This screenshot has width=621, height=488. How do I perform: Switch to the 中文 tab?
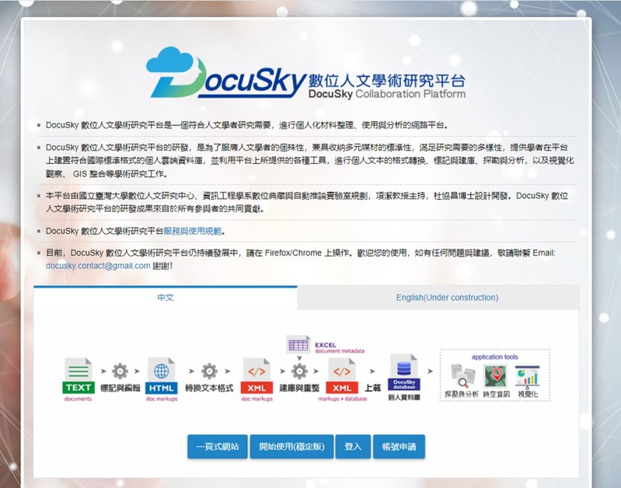pos(166,298)
